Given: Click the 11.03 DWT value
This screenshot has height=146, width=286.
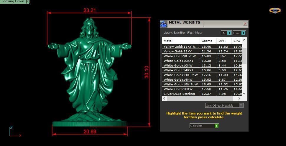Looking at the screenshot, I should (223, 75).
